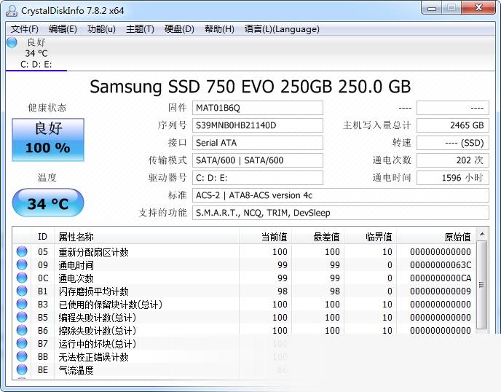This screenshot has height=392, width=501.
Task: Click the interface field Serial ATA
Action: pos(258,143)
